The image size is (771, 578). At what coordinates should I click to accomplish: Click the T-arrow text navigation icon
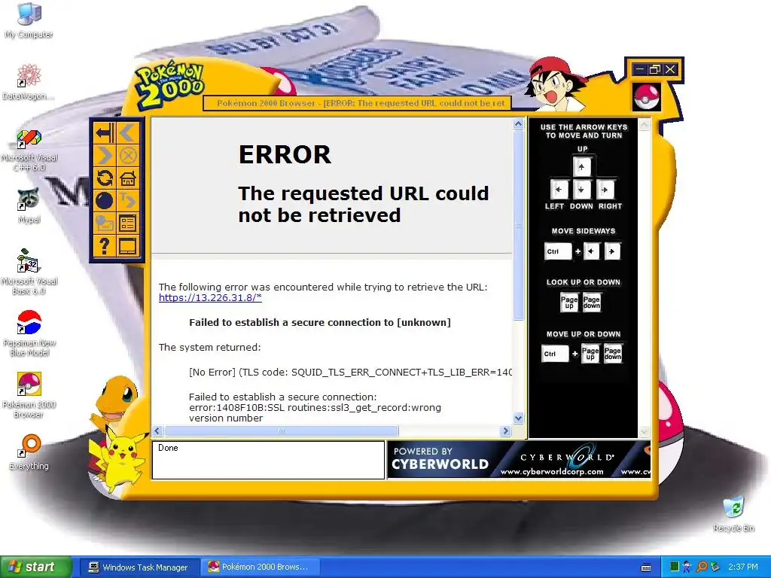[128, 201]
